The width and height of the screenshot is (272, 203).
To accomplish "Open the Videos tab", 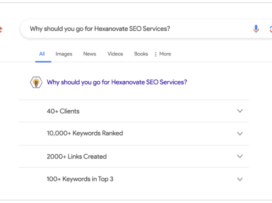I will (115, 54).
